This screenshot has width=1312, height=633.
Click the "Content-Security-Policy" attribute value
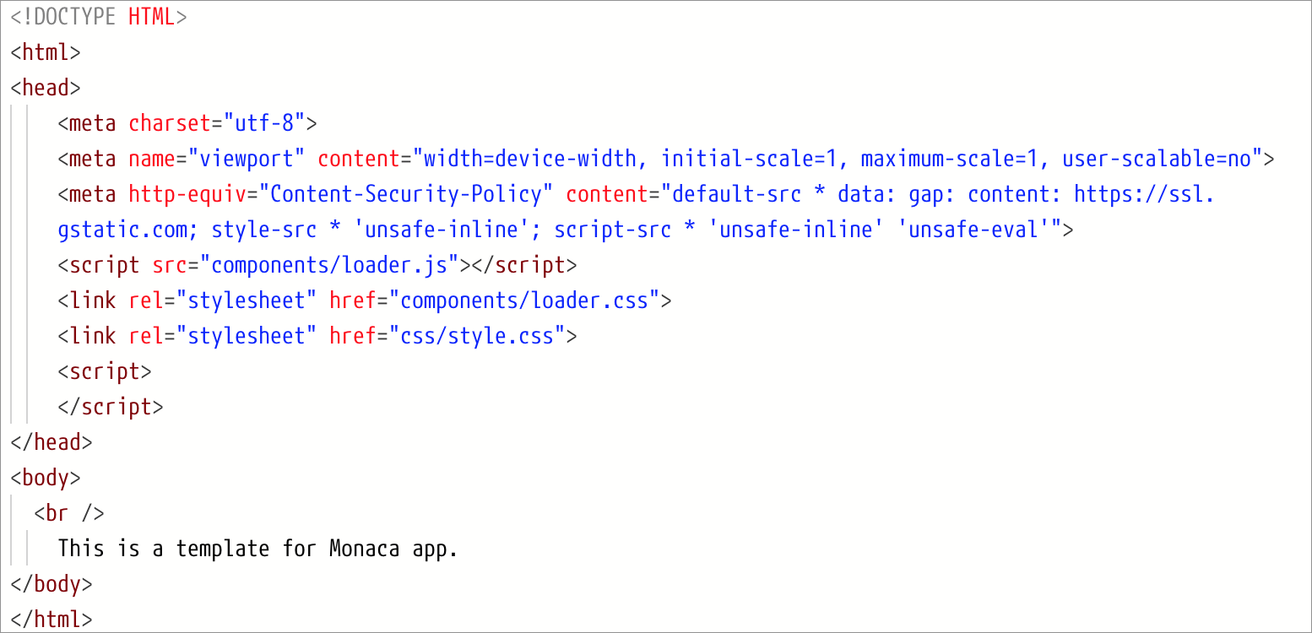411,194
